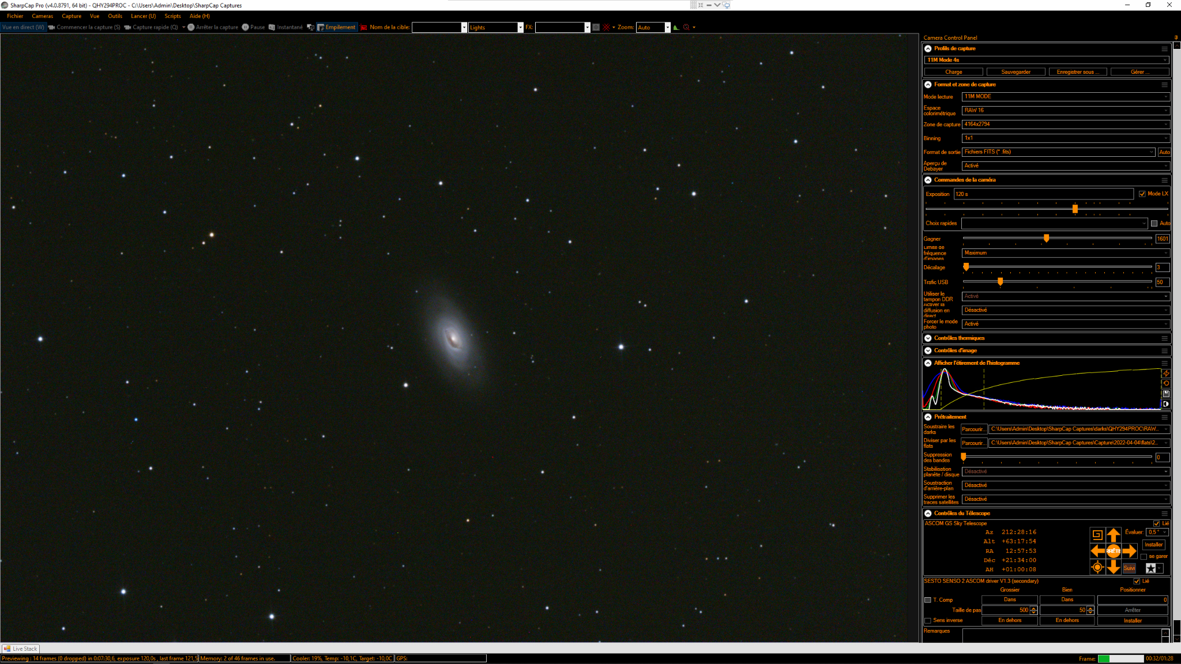Open the Outils menu
This screenshot has height=664, width=1181.
point(115,16)
